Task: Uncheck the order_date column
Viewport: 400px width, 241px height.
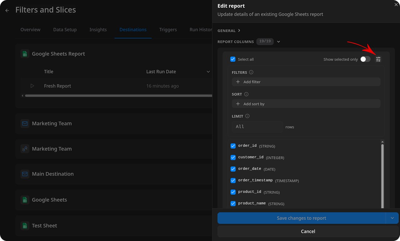Action: click(233, 169)
